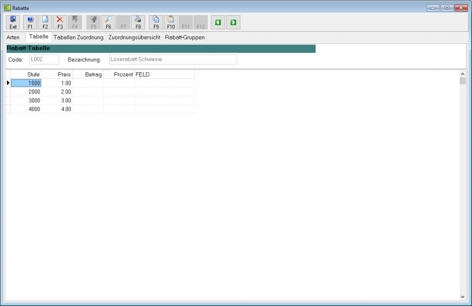Click the vertical scrollbar thumb
The width and height of the screenshot is (472, 306).
[x=463, y=81]
